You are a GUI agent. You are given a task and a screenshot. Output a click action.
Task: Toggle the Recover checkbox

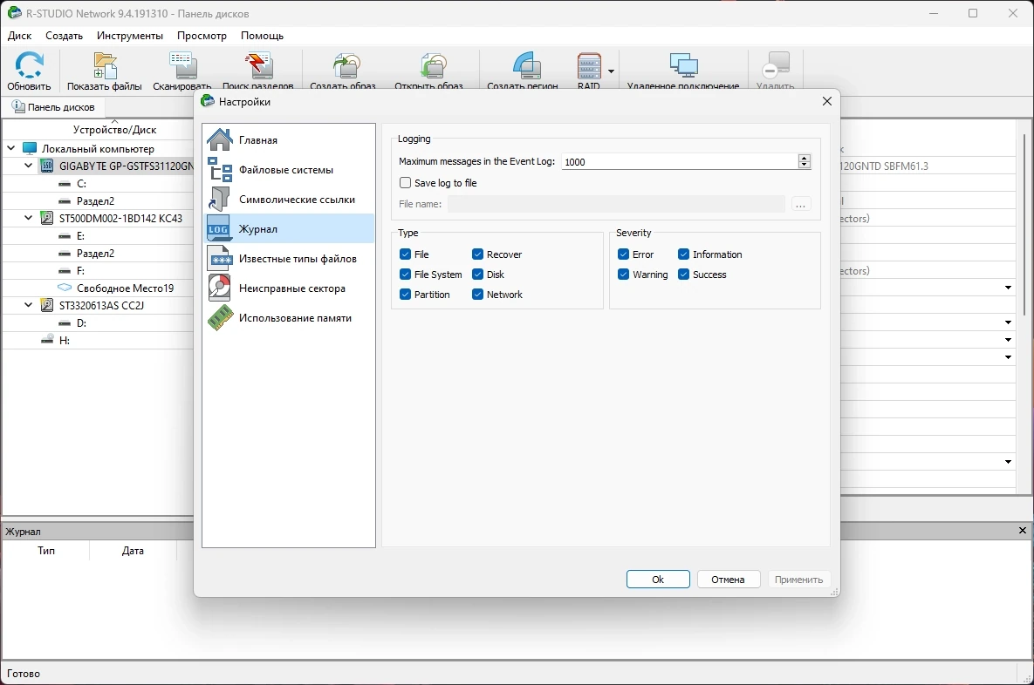click(x=477, y=254)
